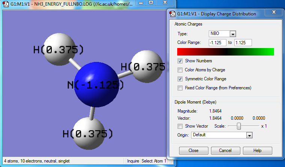Toggle the Symmetric Color Range checkbox
This screenshot has height=167, width=285.
180,79
